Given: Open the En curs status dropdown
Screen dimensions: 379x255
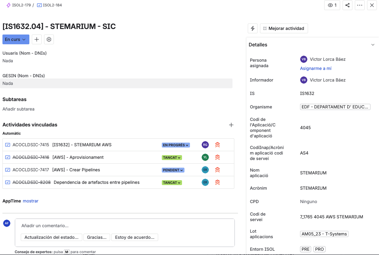Looking at the screenshot, I should click(x=16, y=39).
